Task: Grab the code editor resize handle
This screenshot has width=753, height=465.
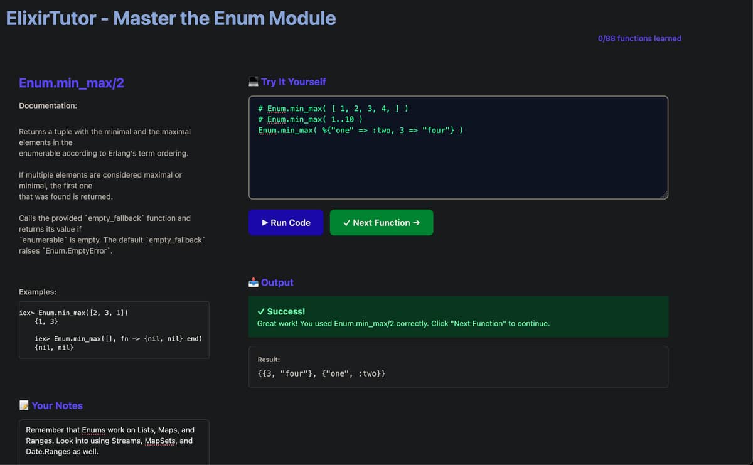Action: [x=663, y=195]
